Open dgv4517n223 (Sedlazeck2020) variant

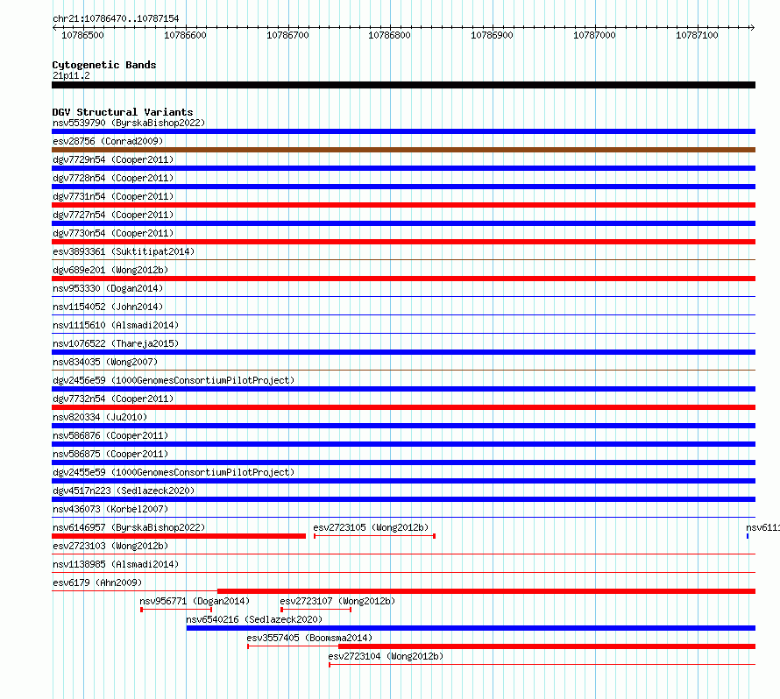pos(124,491)
